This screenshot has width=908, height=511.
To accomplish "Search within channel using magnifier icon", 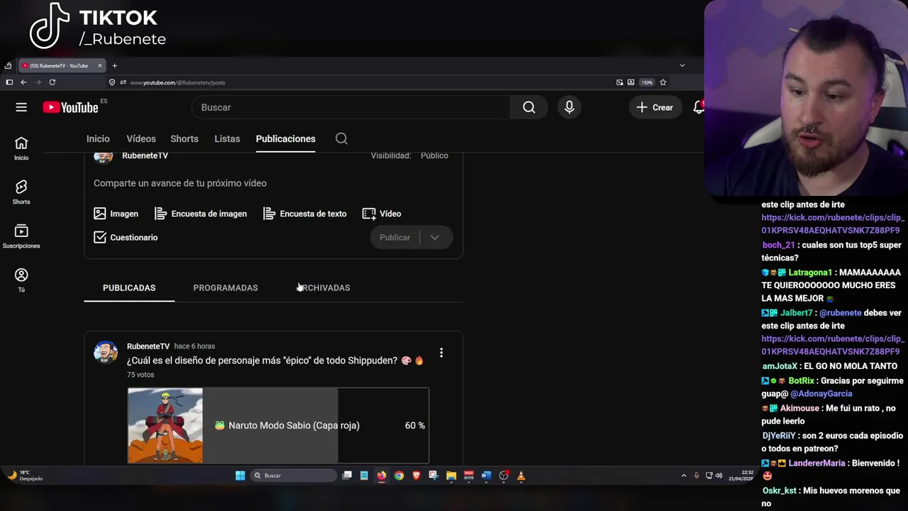I will [341, 138].
